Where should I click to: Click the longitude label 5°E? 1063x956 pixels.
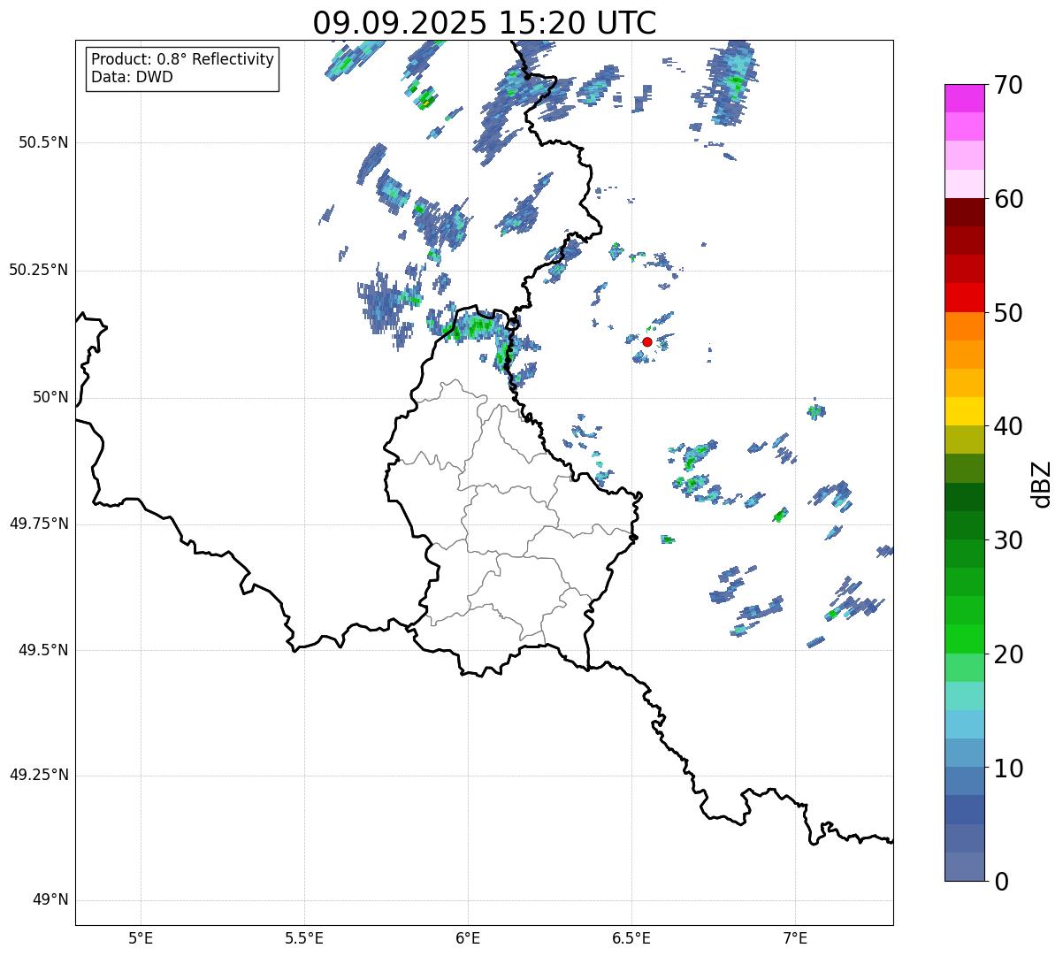pyautogui.click(x=141, y=938)
